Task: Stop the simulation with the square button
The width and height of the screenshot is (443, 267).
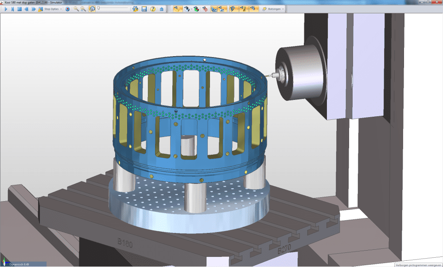Action: [19, 9]
